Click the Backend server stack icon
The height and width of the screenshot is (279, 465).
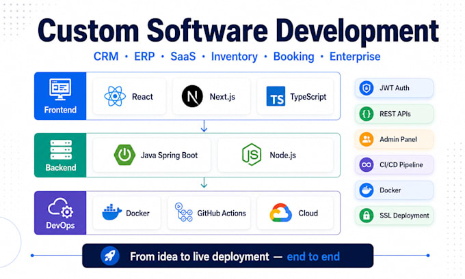[x=61, y=150]
